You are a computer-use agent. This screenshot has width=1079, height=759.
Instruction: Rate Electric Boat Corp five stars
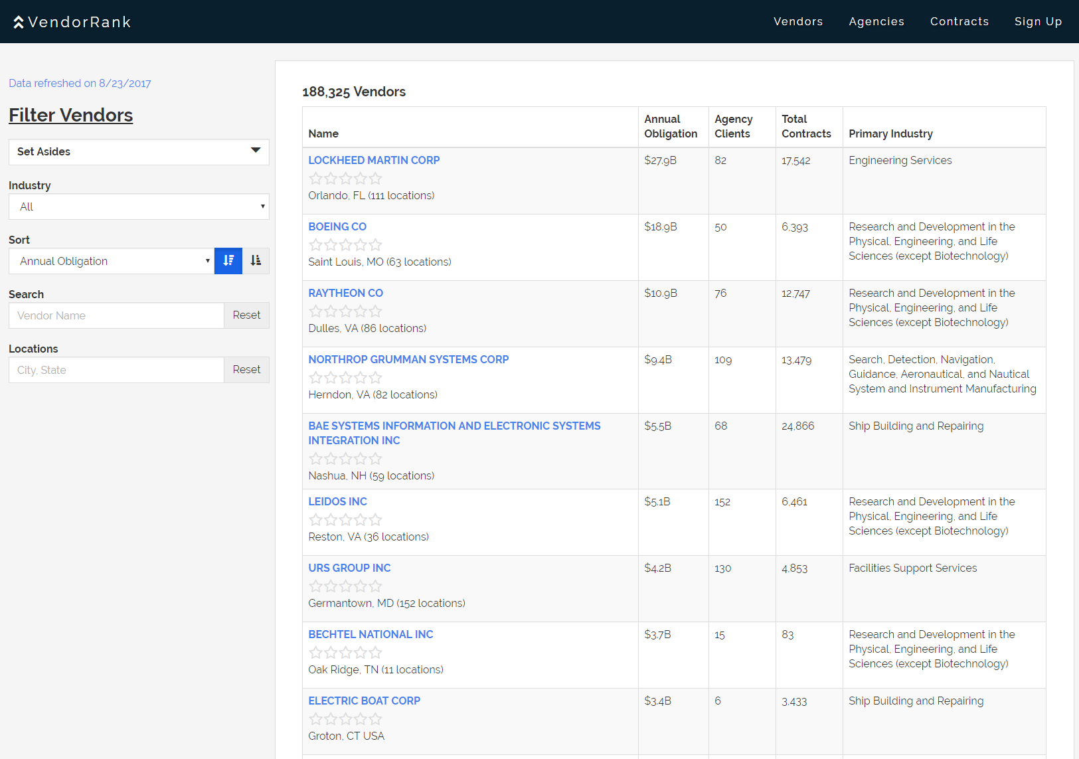(376, 719)
